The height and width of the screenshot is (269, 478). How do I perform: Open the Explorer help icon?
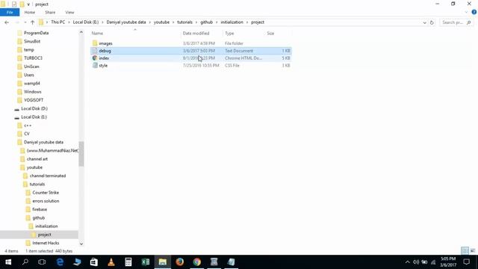click(x=474, y=12)
